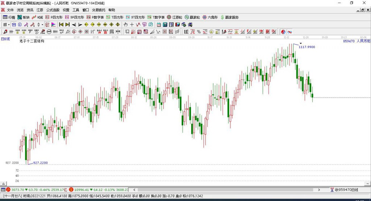Image resolution: width=371 pixels, height=201 pixels.
Task: Open the 文件 menu
Action: click(11, 10)
